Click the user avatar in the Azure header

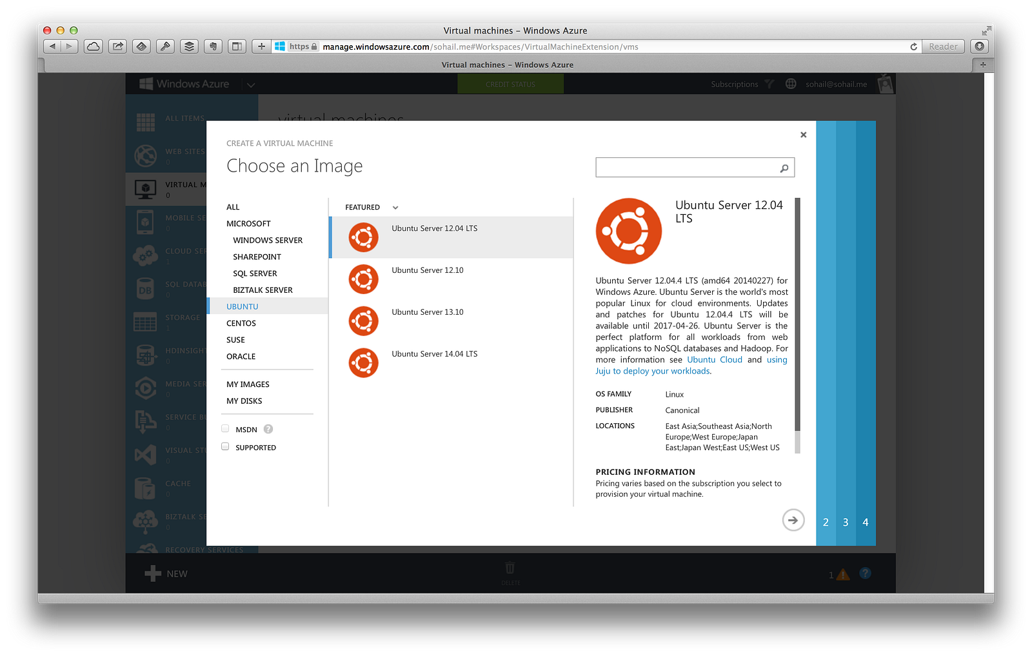[x=885, y=84]
